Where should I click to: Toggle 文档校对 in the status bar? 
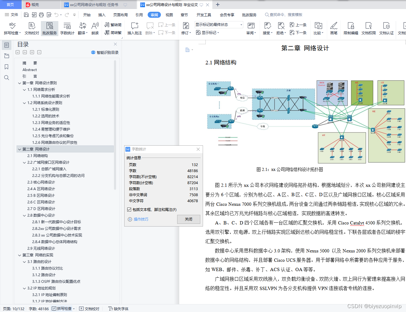pyautogui.click(x=89, y=309)
